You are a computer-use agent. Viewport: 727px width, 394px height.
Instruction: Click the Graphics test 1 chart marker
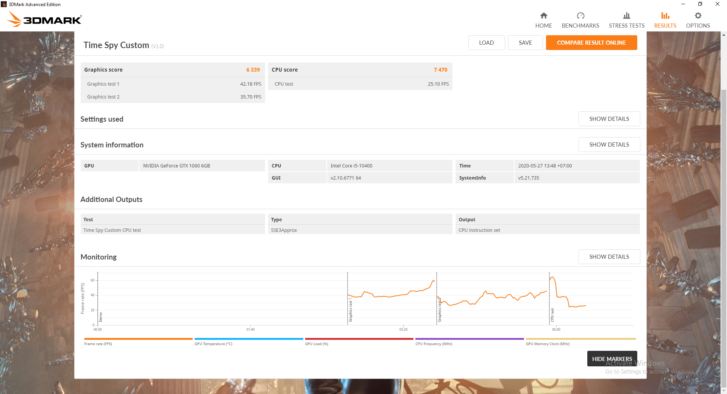pyautogui.click(x=351, y=310)
